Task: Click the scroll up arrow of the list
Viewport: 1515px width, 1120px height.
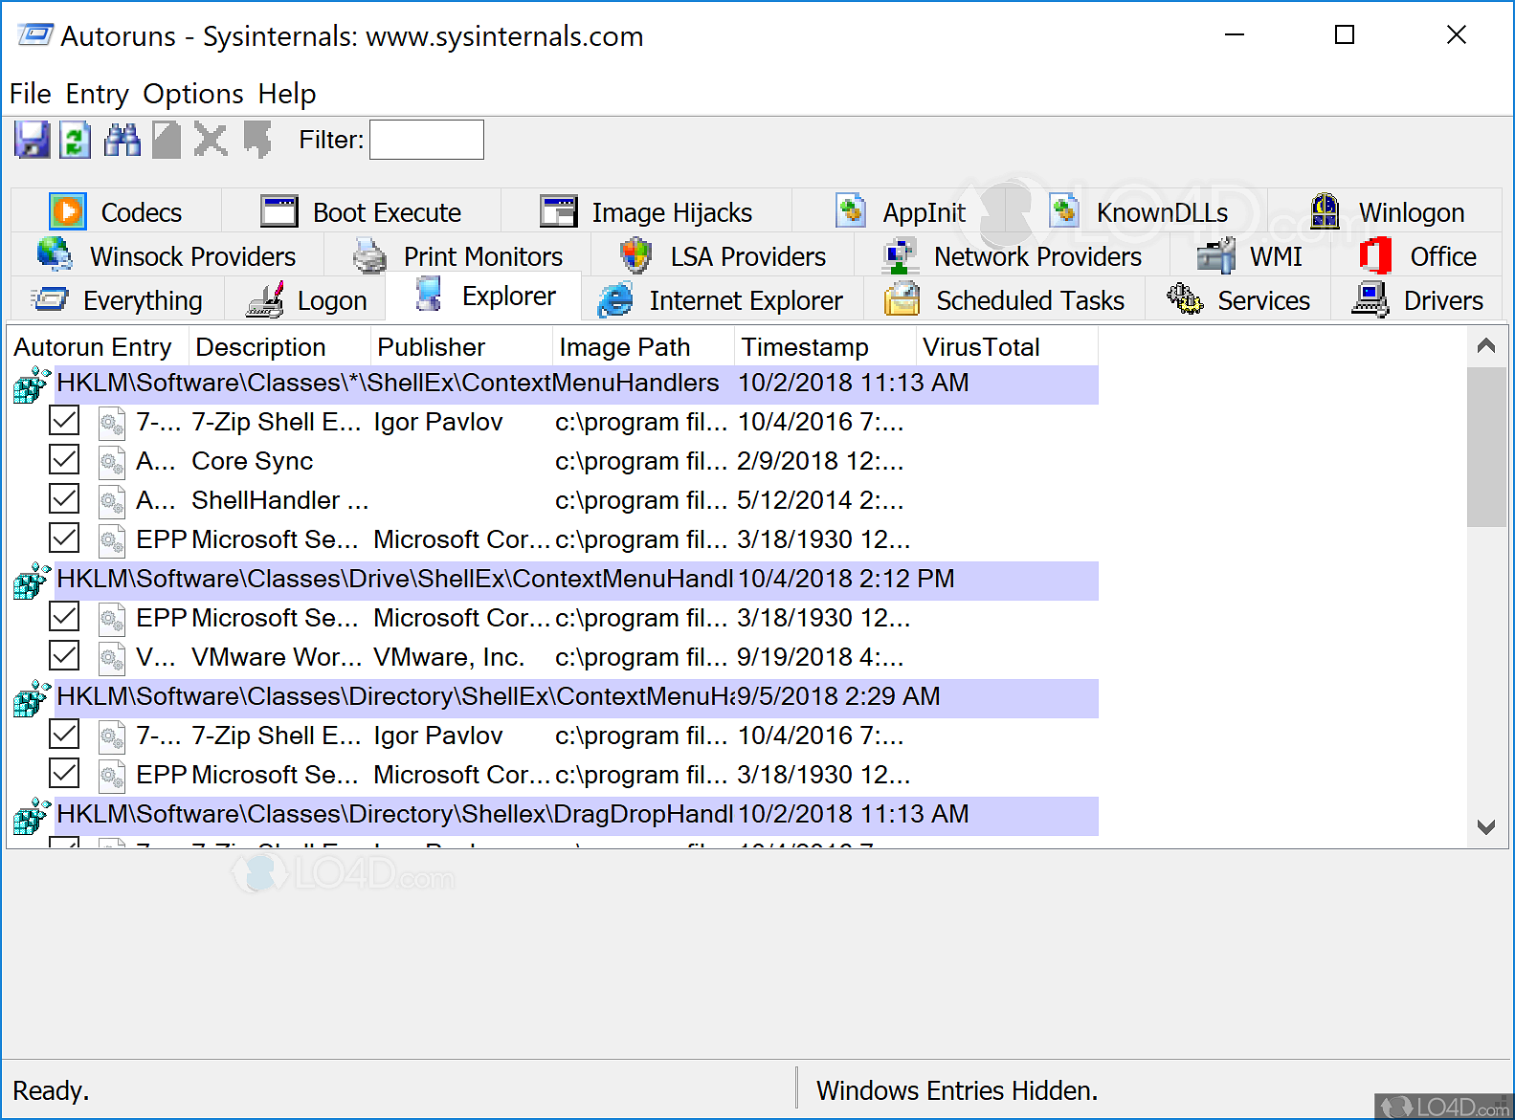Action: pos(1485,345)
